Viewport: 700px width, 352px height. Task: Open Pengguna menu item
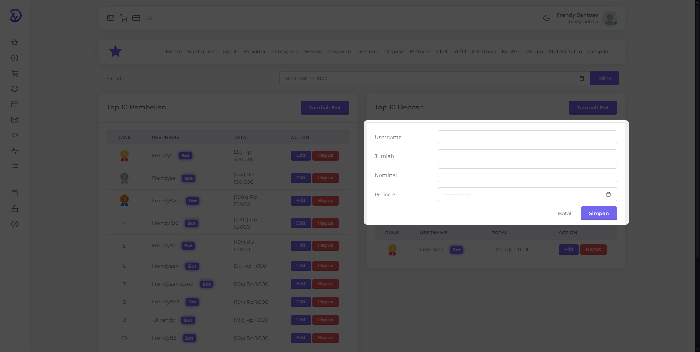tap(285, 51)
